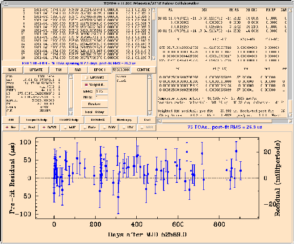Click the TOA list scrollbar thumb

(154, 16)
